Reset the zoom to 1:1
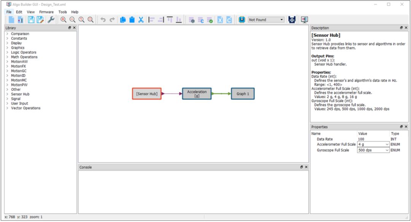Screen dimensions: 411x222 tap(81, 20)
